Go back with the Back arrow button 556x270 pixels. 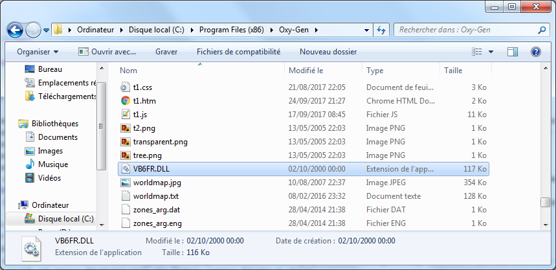pyautogui.click(x=15, y=30)
